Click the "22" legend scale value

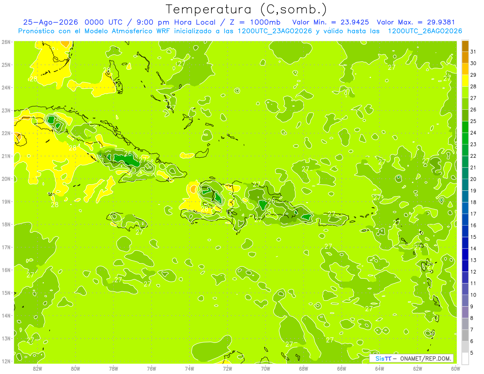[473, 156]
